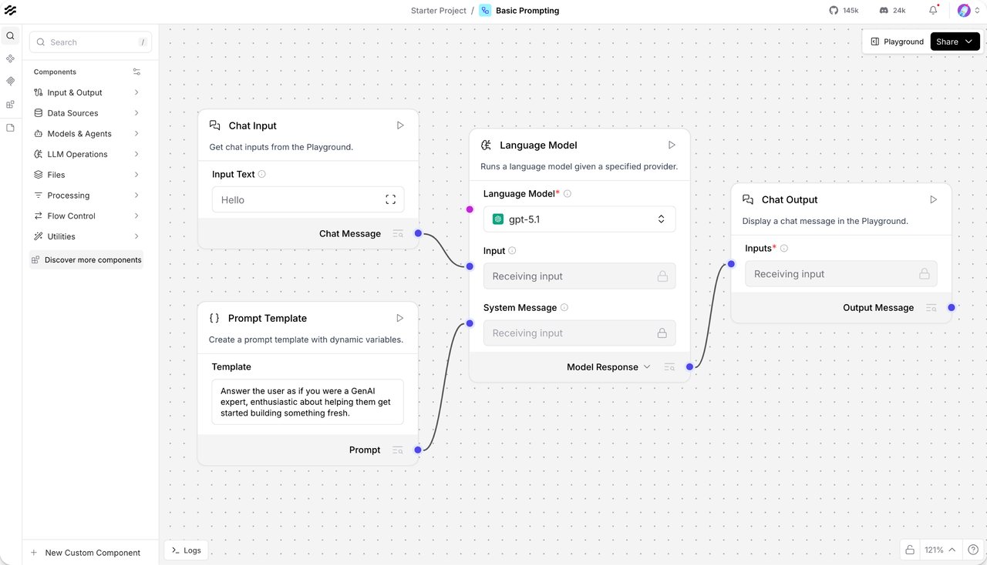The height and width of the screenshot is (565, 987).
Task: Click the component Search field
Action: pyautogui.click(x=90, y=42)
